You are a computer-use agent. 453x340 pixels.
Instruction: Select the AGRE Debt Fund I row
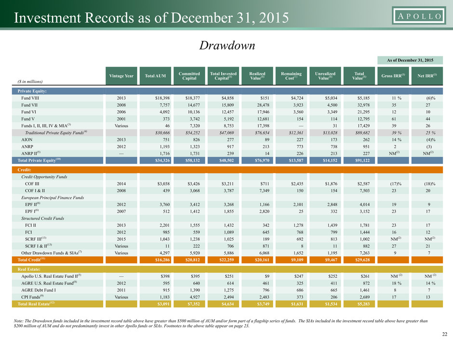(x=227, y=290)
